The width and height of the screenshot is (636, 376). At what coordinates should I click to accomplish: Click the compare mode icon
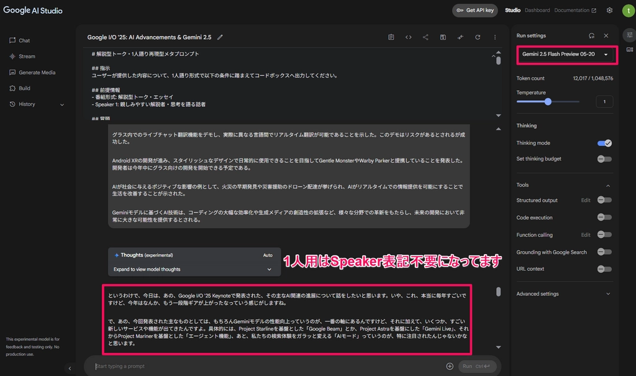(x=460, y=37)
